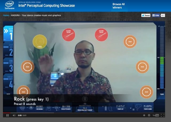Hit the right Electric Guitar circle
The image size is (171, 122).
pyautogui.click(x=101, y=35)
